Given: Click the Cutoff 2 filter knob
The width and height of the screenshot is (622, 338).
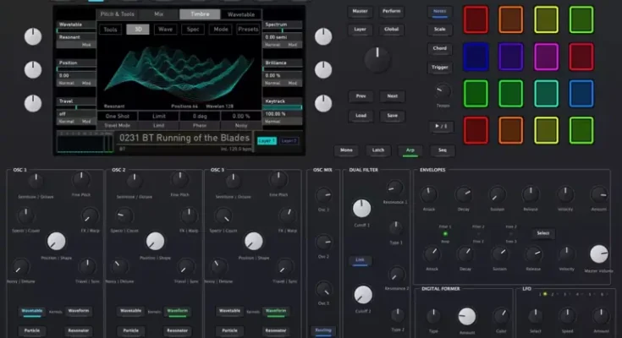Looking at the screenshot, I should [362, 295].
